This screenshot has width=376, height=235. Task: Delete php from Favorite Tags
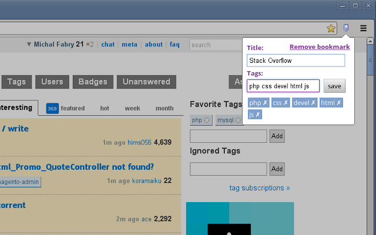click(x=207, y=120)
